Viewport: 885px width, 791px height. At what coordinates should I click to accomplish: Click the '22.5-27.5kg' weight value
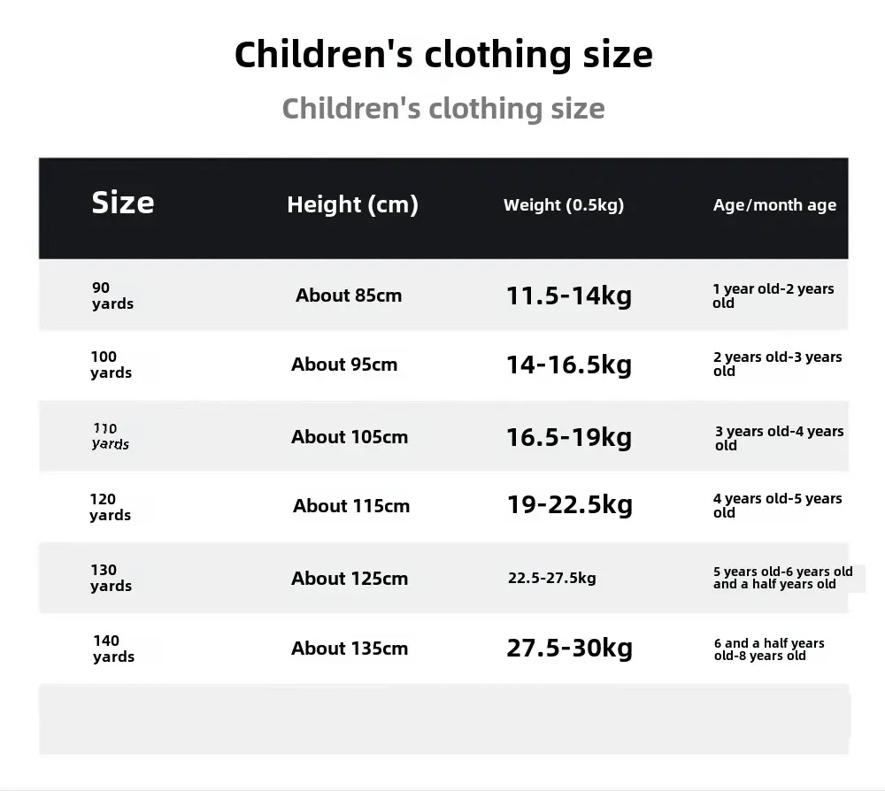coord(551,578)
